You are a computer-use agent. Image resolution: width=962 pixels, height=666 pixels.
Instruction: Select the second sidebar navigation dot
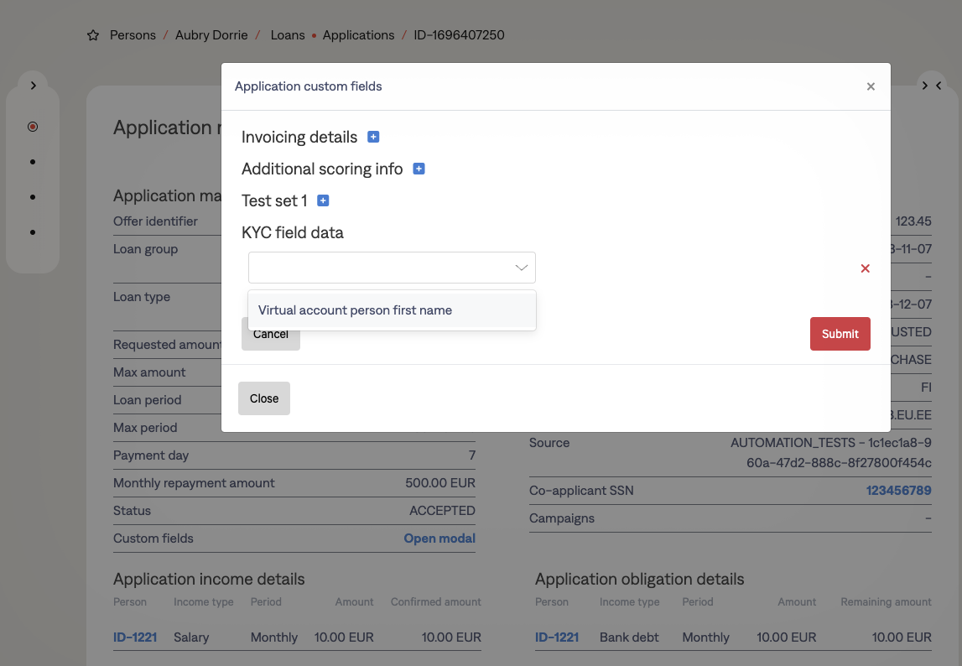pos(33,162)
